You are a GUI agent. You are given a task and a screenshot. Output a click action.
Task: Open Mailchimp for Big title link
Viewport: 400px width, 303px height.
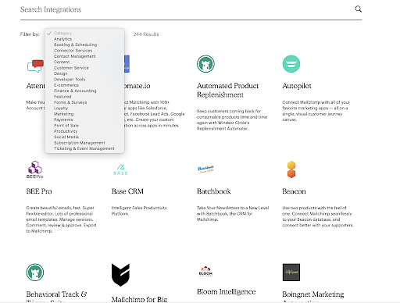click(139, 299)
